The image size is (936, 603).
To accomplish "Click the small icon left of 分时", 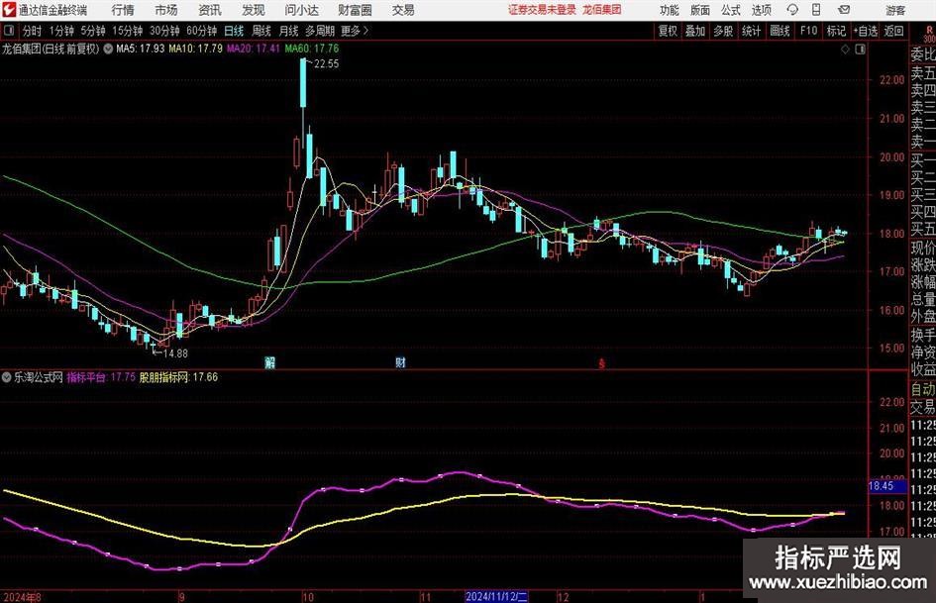I will click(x=10, y=31).
